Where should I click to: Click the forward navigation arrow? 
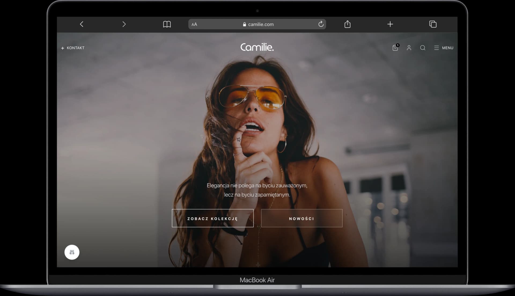tap(124, 24)
